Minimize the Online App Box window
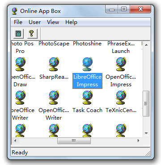This screenshot has height=165, width=161. pyautogui.click(x=112, y=10)
